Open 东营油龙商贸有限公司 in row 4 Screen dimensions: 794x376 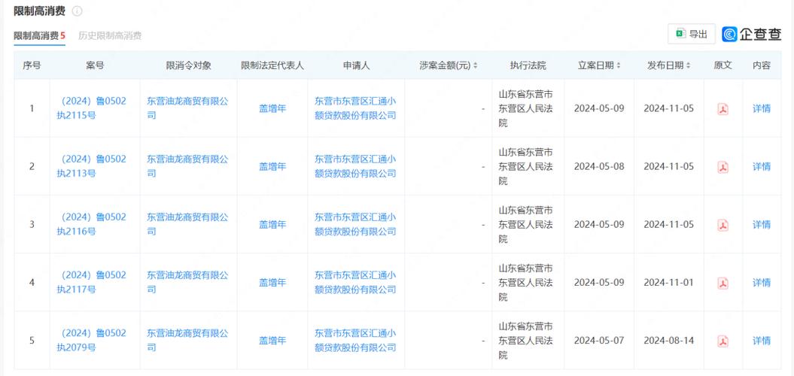click(x=188, y=283)
